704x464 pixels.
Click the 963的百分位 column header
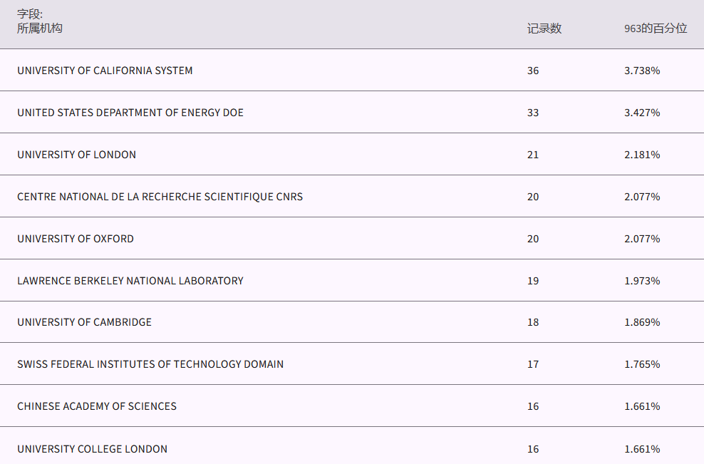coord(656,29)
